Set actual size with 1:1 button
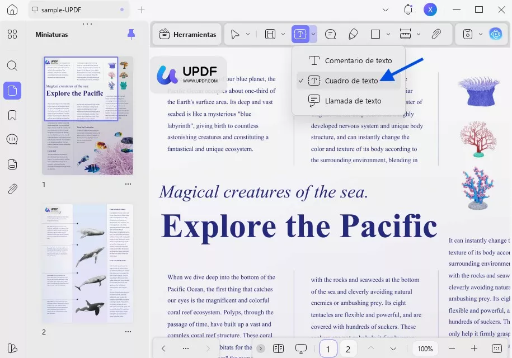512x358 pixels. (x=497, y=348)
